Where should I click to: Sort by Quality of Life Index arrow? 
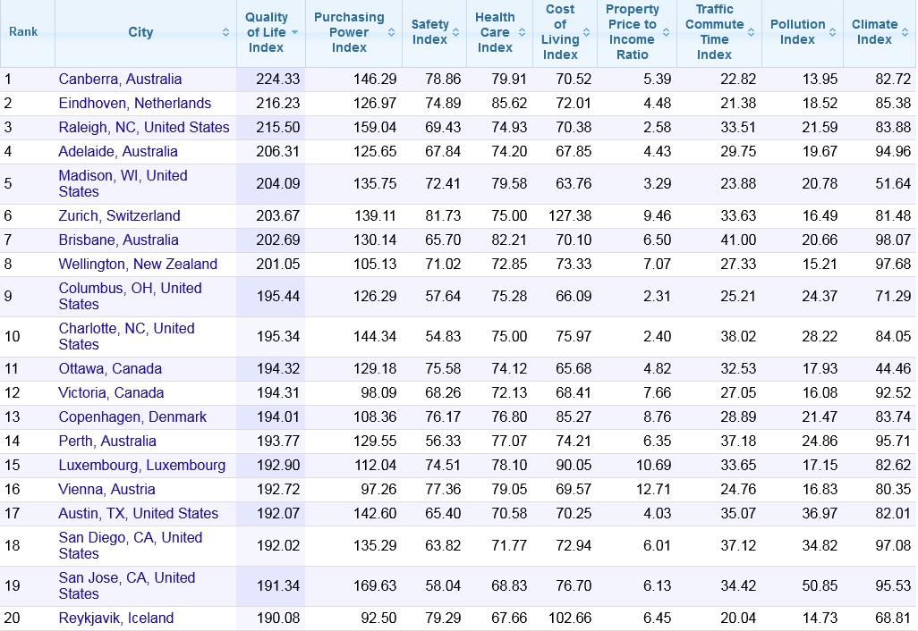(294, 32)
